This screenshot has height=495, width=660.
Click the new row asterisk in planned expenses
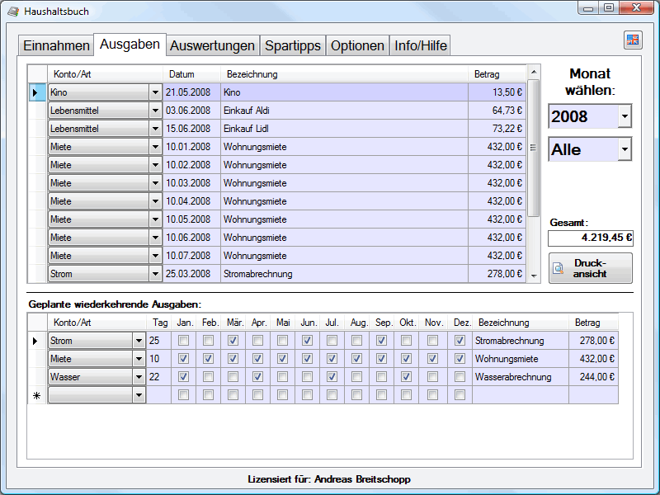point(36,396)
